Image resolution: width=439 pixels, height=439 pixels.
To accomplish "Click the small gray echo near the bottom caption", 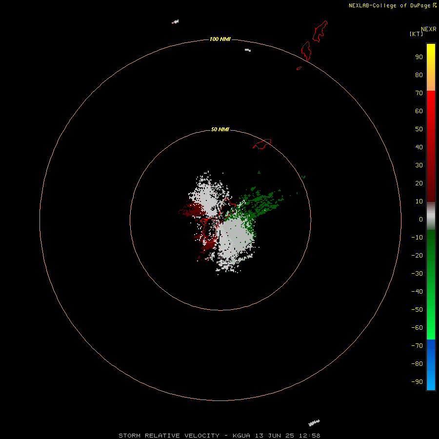I will tap(314, 423).
